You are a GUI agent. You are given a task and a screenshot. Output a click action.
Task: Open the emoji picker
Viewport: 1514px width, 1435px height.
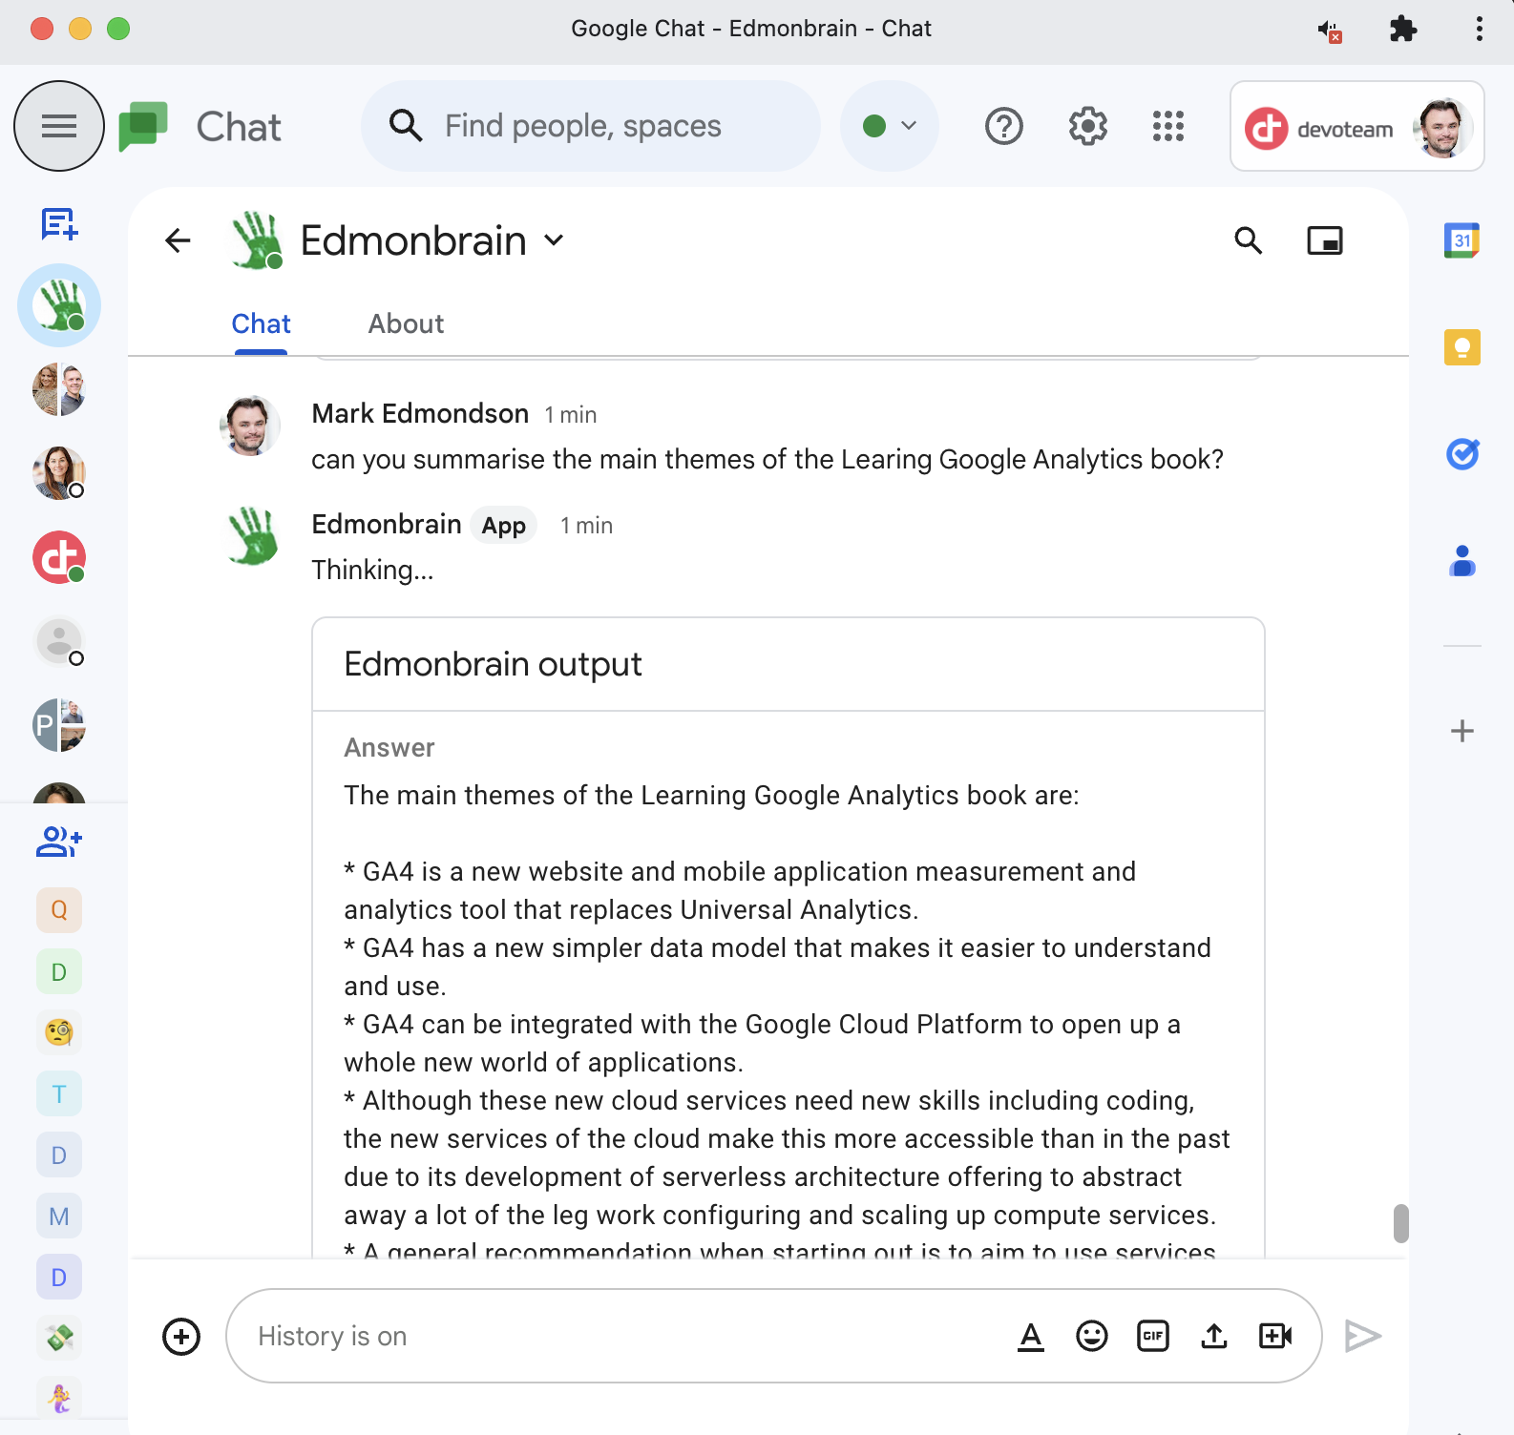pos(1092,1336)
